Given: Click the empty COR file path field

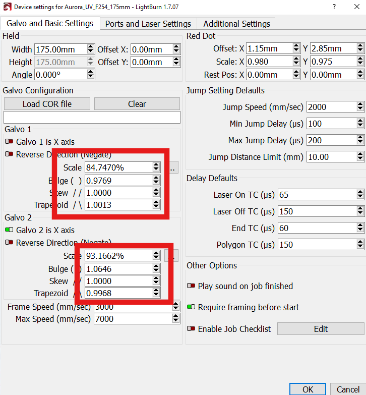Looking at the screenshot, I should pyautogui.click(x=92, y=117).
